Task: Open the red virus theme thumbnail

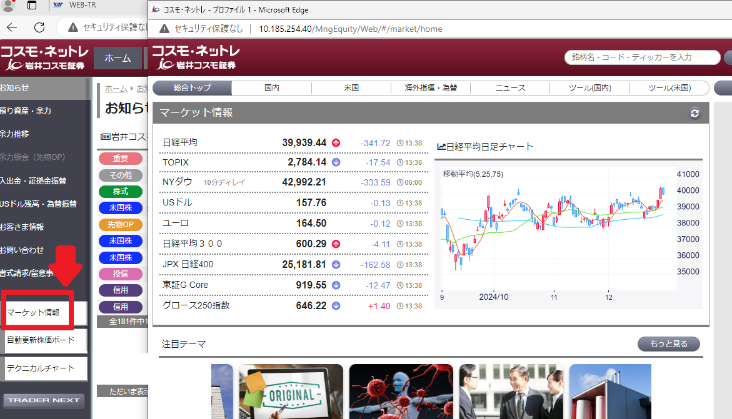Action: (401, 391)
